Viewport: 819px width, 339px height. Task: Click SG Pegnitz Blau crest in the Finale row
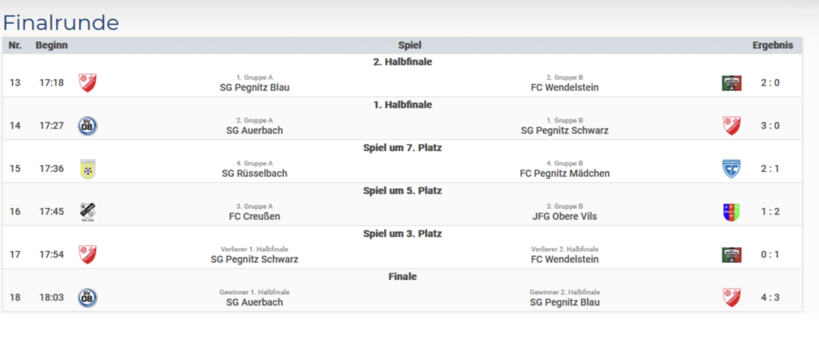pos(731,297)
